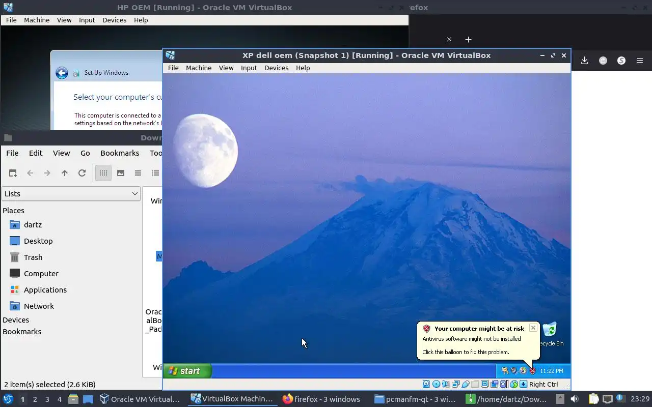Switch to workspace 3 in panel pager
This screenshot has width=652, height=407.
click(x=47, y=399)
